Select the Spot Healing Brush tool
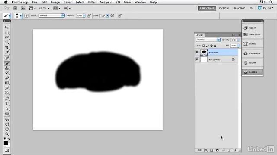This screenshot has height=155, width=277. (7, 58)
